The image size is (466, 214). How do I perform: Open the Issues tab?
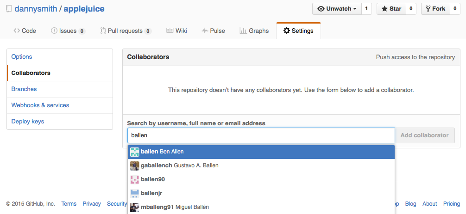click(x=68, y=31)
